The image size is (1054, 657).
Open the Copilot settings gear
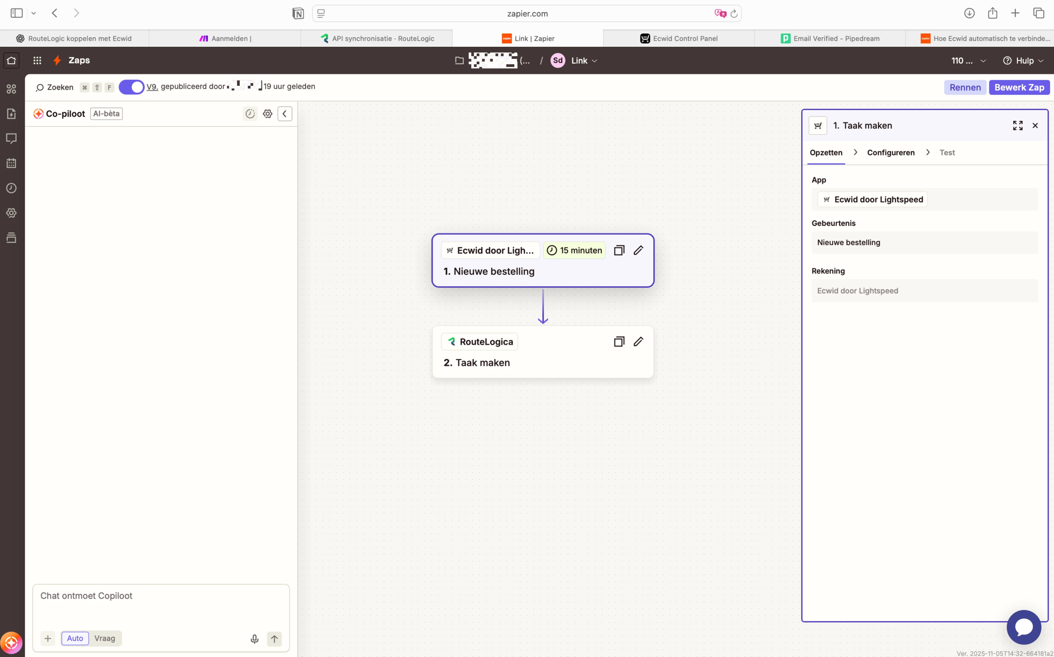coord(267,114)
